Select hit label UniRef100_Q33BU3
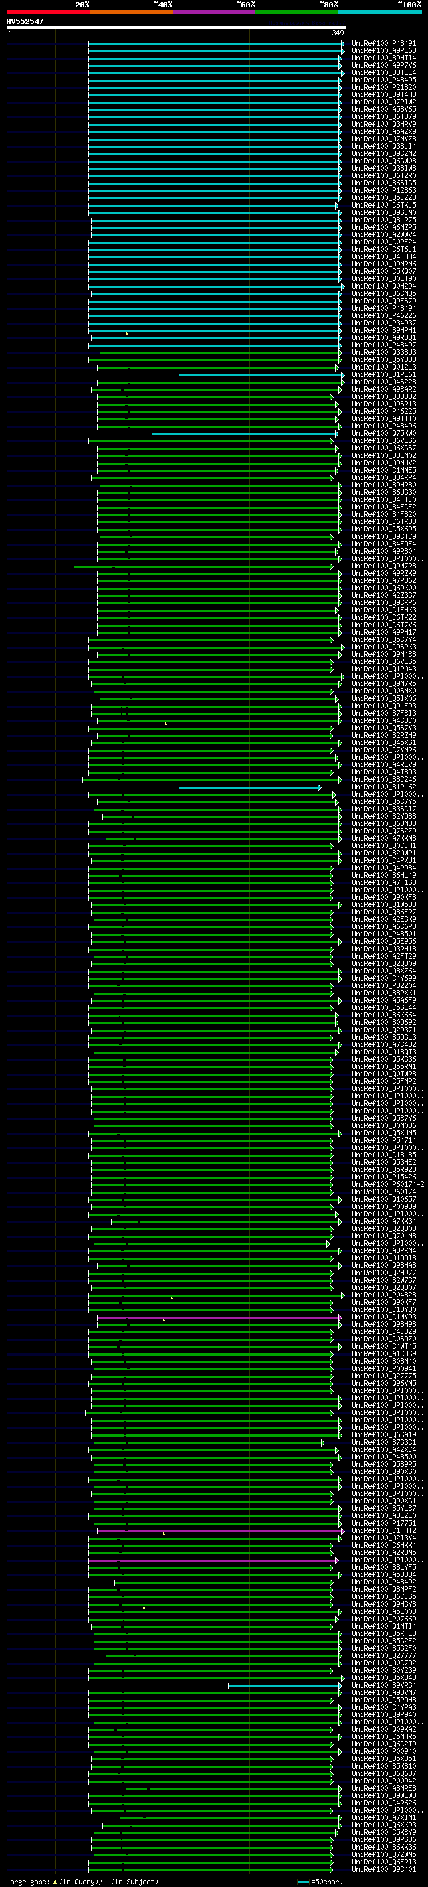The image size is (428, 1887). 384,352
